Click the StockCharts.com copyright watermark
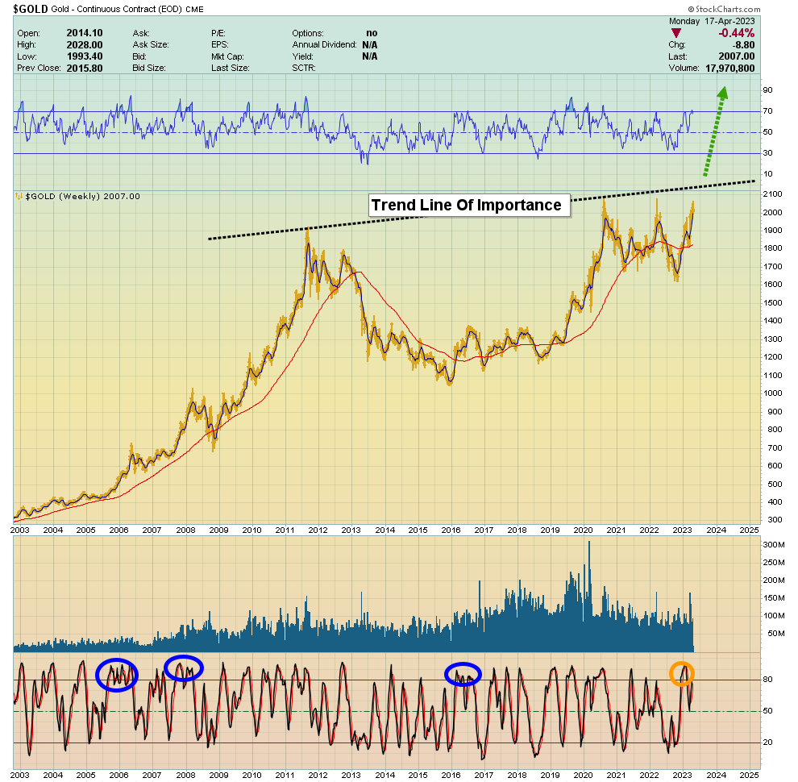 point(724,9)
